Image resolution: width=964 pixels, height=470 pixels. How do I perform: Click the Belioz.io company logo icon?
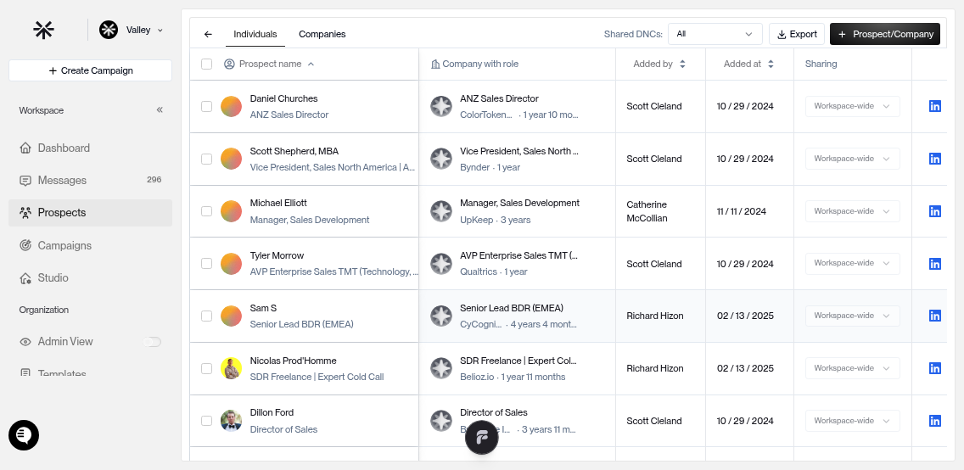[440, 369]
